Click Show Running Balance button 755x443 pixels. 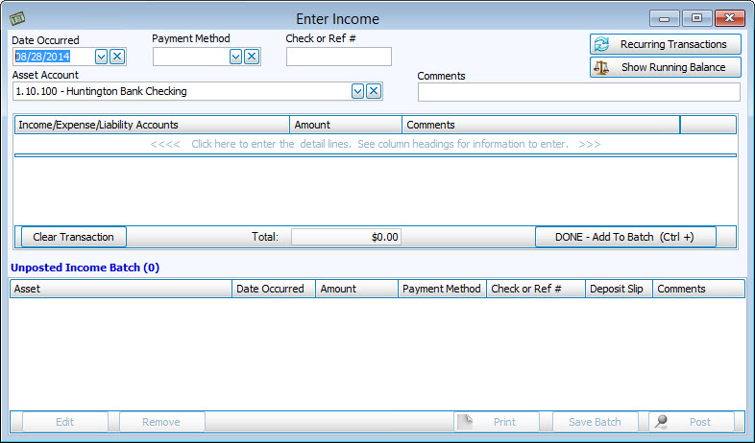pos(665,67)
